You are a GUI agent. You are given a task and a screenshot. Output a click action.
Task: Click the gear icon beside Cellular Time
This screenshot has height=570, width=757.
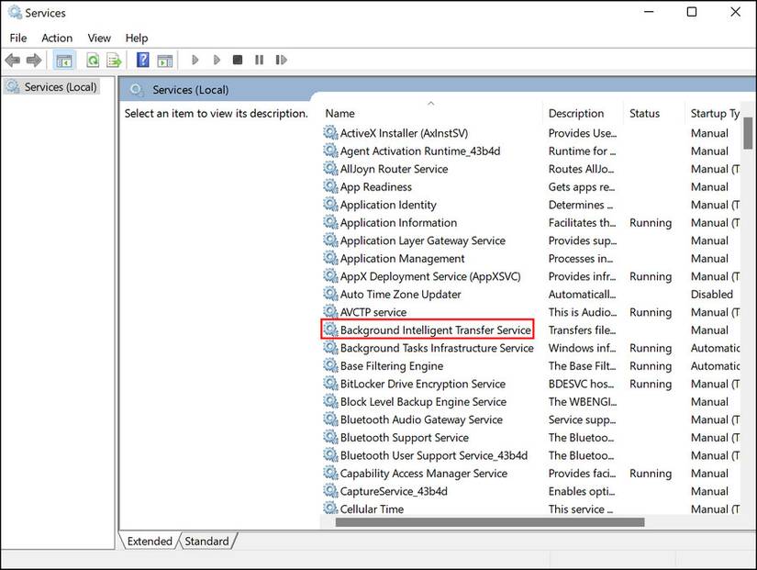click(330, 509)
